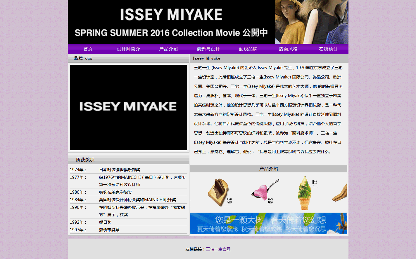This screenshot has width=416, height=259.
Task: Select the 1997年 award row year
Action: pos(78,230)
